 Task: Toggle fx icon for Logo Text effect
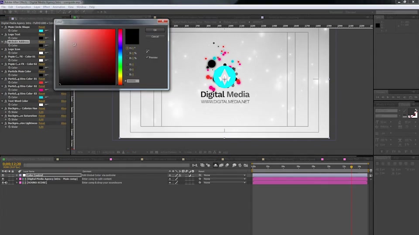point(6,34)
